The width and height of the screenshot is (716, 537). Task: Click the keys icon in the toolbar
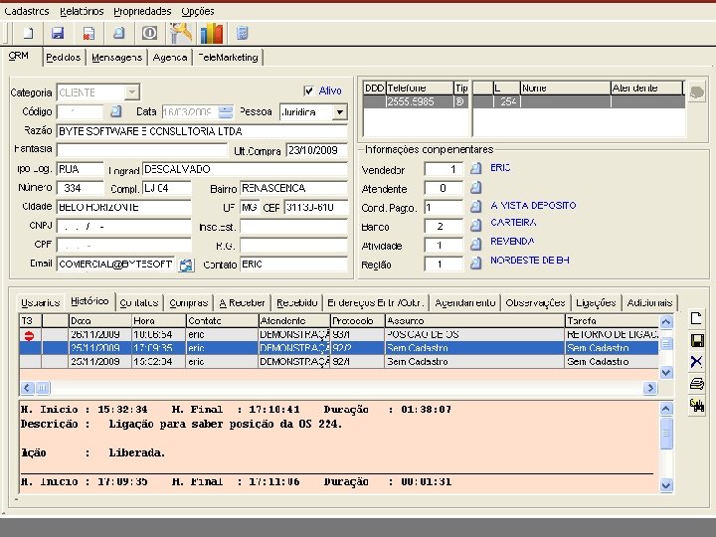coord(181,33)
